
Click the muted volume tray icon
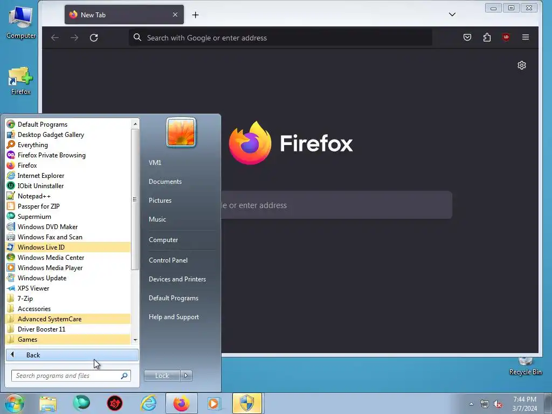[498, 404]
